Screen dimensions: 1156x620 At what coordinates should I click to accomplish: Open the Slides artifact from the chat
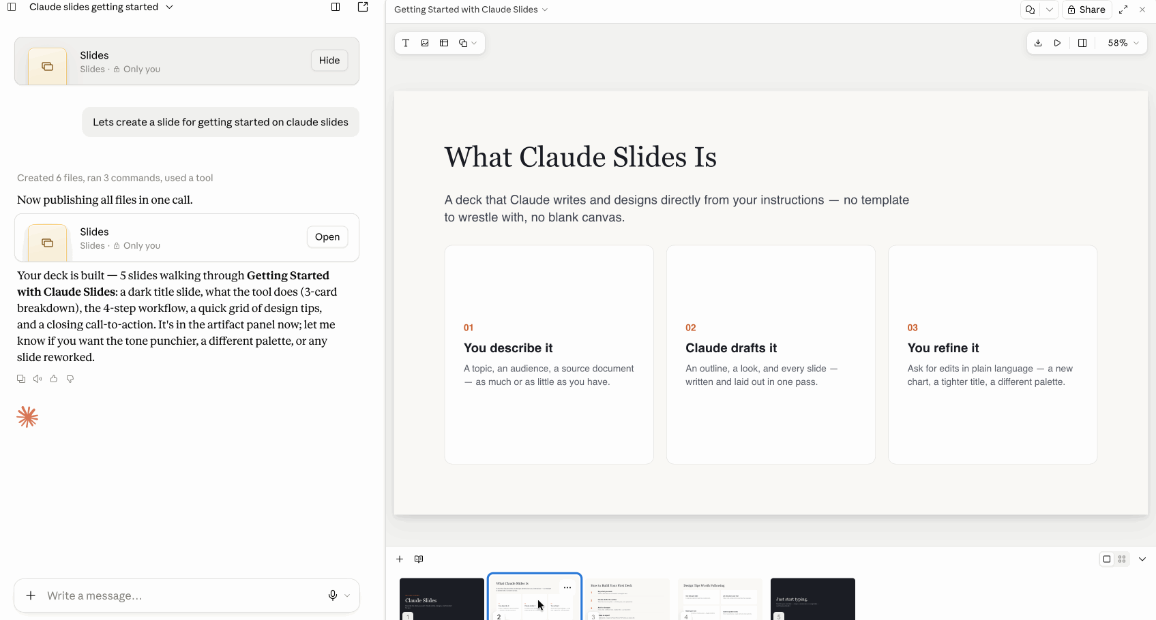pos(327,237)
